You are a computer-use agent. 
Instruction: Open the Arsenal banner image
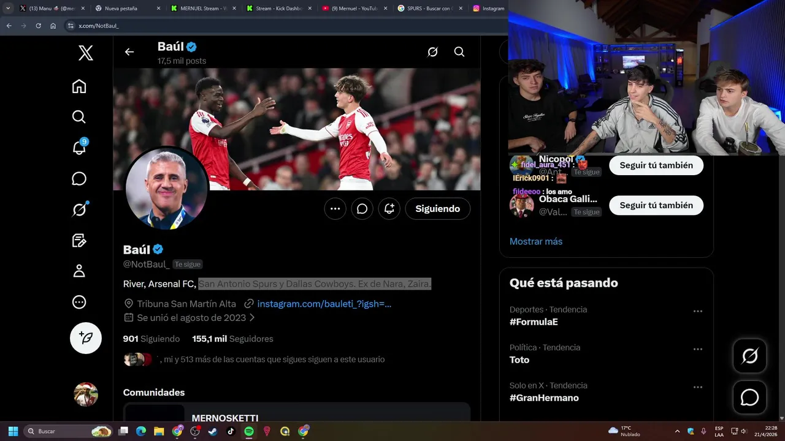[297, 129]
